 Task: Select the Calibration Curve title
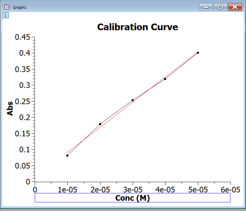tap(137, 27)
